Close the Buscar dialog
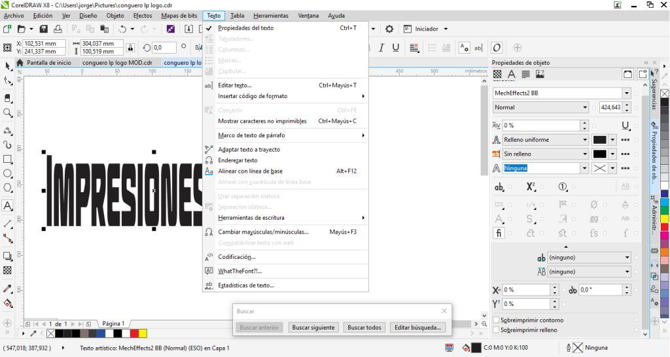Viewport: 670px width, 357px height. [444, 311]
